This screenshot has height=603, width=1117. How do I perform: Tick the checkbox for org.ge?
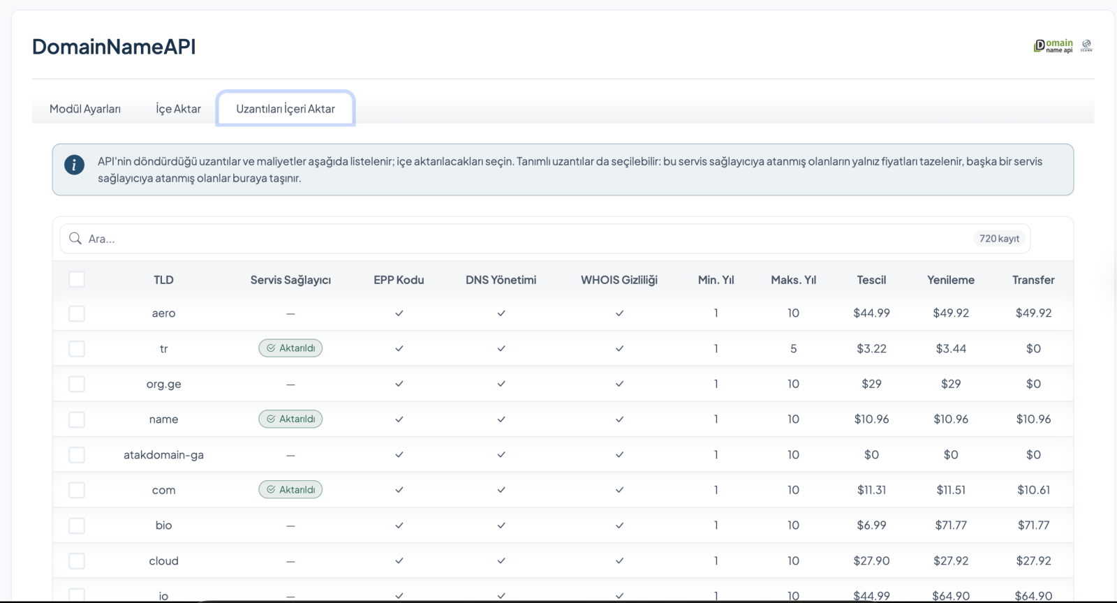[77, 384]
